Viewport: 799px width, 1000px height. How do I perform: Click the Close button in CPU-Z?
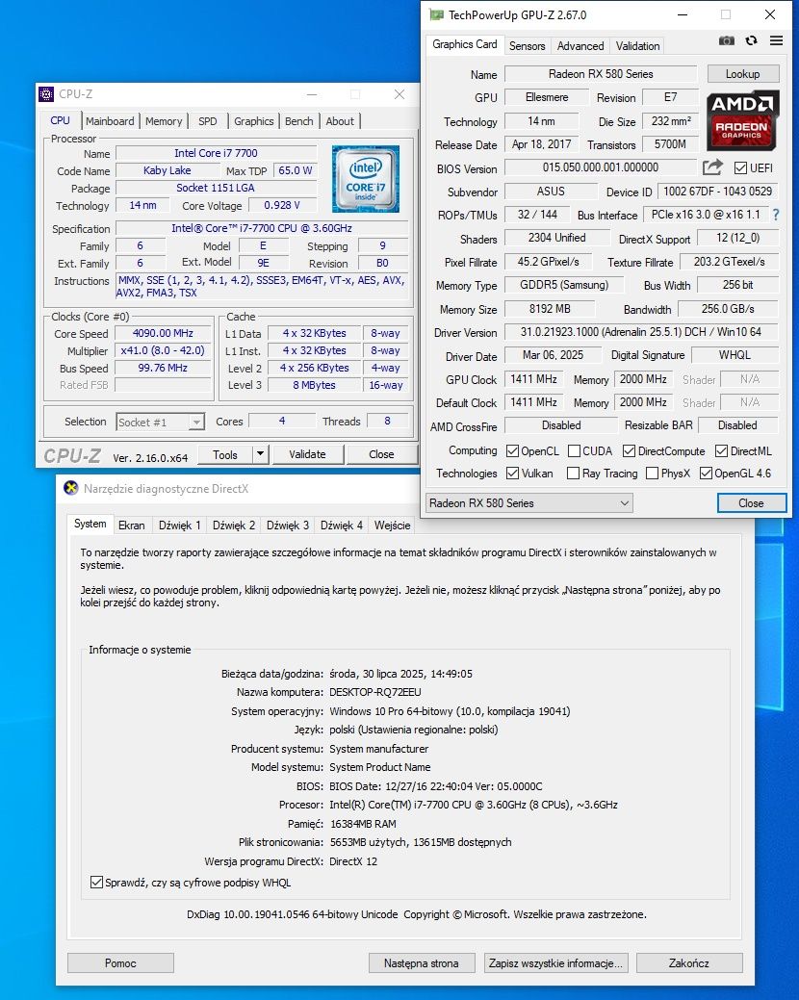(381, 454)
